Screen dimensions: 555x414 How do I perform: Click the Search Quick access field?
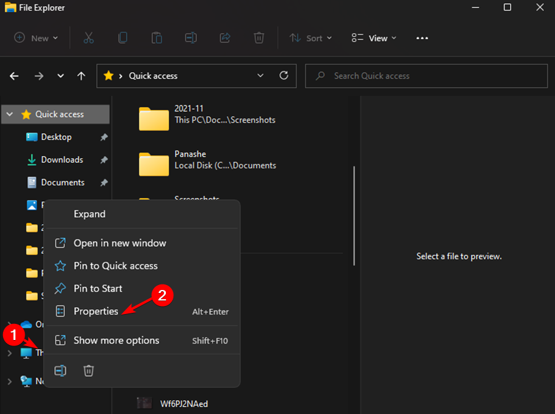(426, 76)
